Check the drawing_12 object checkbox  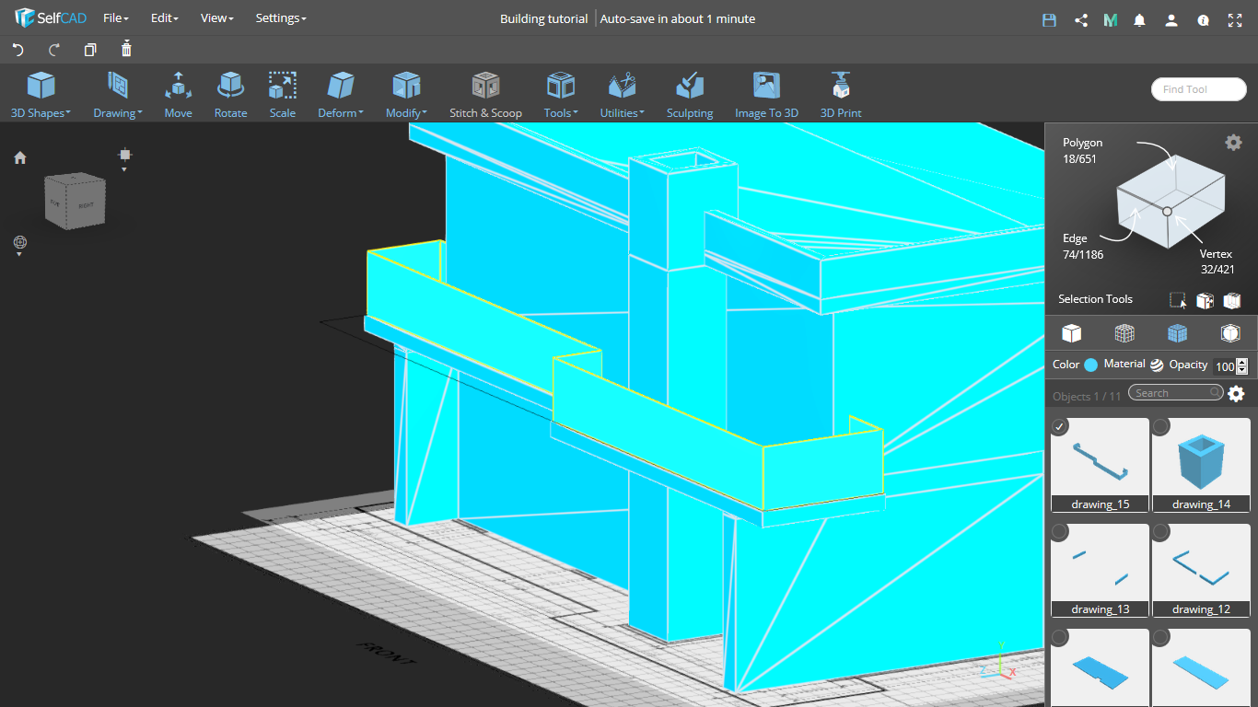point(1161,531)
